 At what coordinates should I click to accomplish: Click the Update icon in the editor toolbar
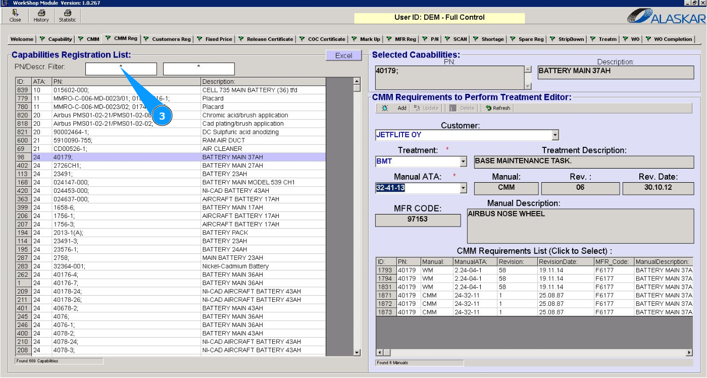[x=417, y=108]
